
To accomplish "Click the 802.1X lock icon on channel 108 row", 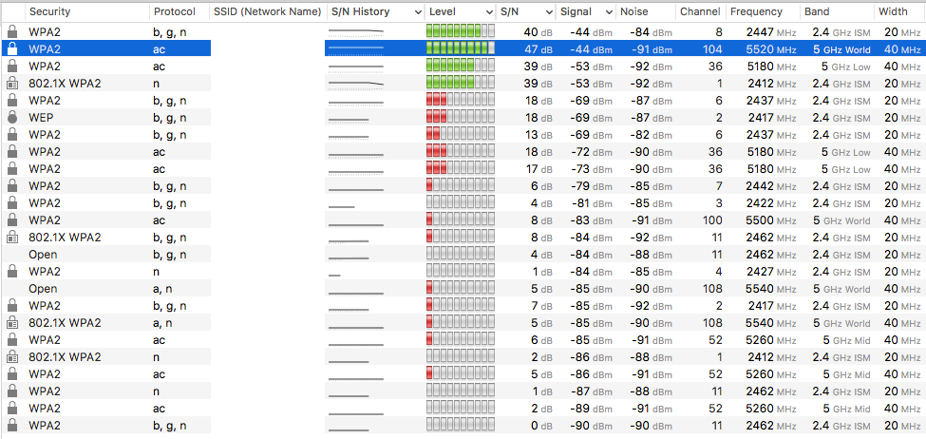I will [11, 323].
